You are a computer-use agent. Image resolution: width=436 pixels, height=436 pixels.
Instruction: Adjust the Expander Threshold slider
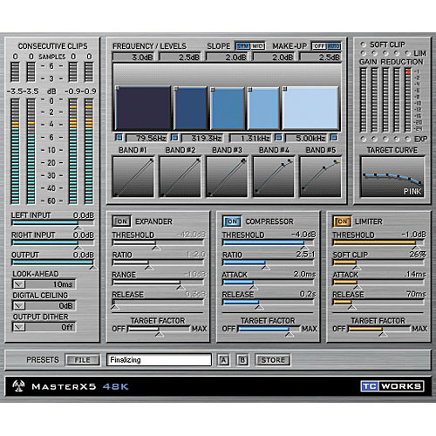[x=159, y=242]
